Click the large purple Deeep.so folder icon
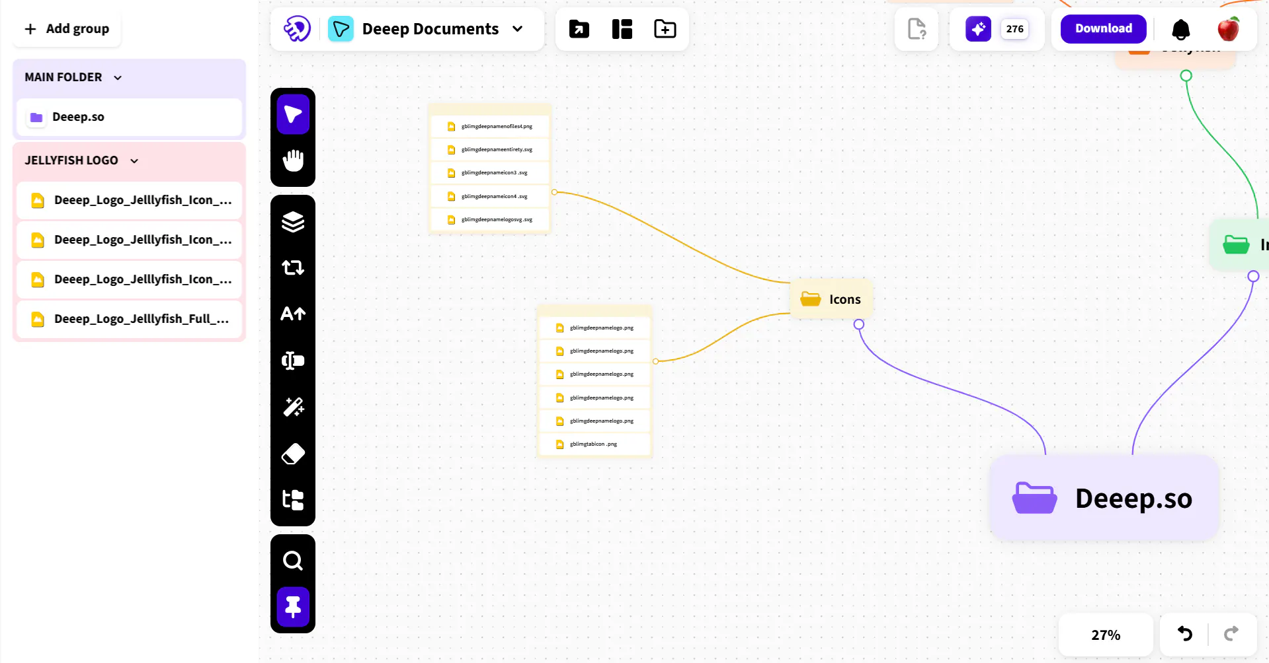Screen dimensions: 1269x663 click(x=1035, y=498)
